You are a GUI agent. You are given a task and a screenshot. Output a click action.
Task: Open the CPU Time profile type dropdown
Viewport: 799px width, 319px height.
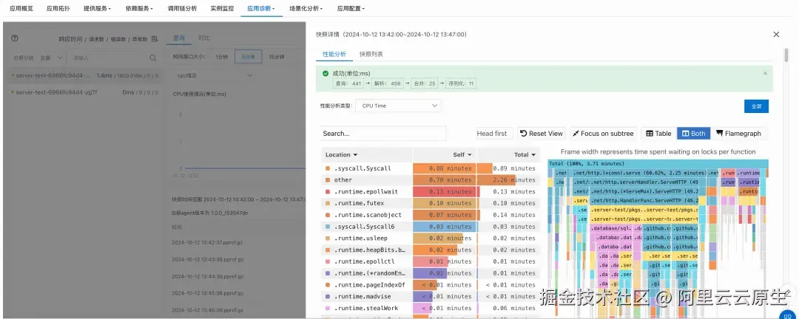coord(398,106)
